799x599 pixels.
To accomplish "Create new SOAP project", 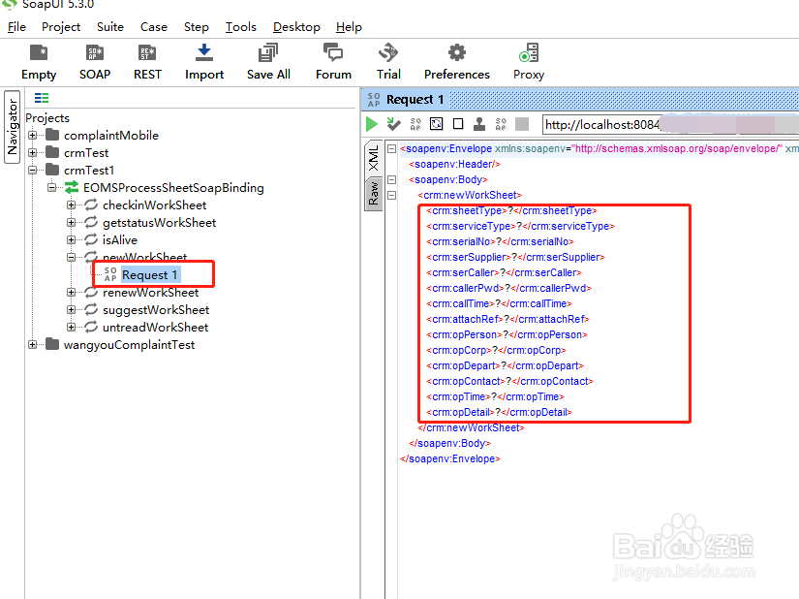I will pos(95,62).
